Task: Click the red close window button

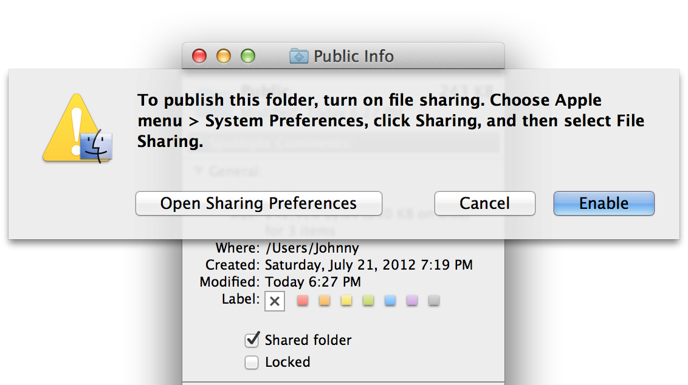Action: click(x=199, y=56)
